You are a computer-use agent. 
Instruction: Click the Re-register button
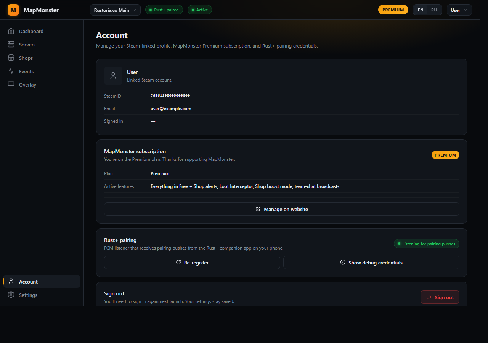click(192, 262)
